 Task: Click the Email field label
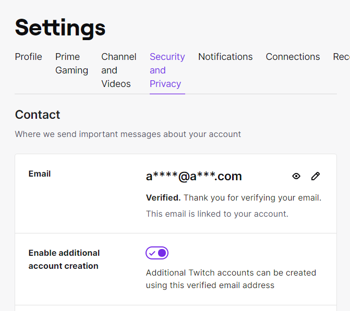[x=40, y=173]
